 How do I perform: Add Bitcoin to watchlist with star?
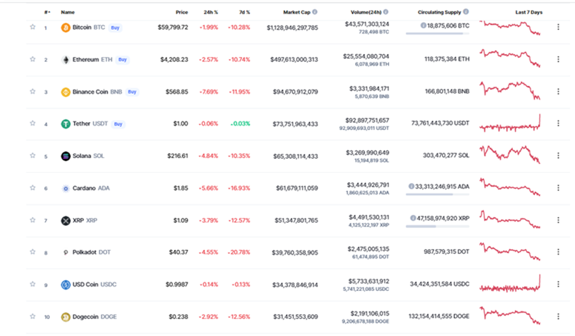[x=33, y=27]
